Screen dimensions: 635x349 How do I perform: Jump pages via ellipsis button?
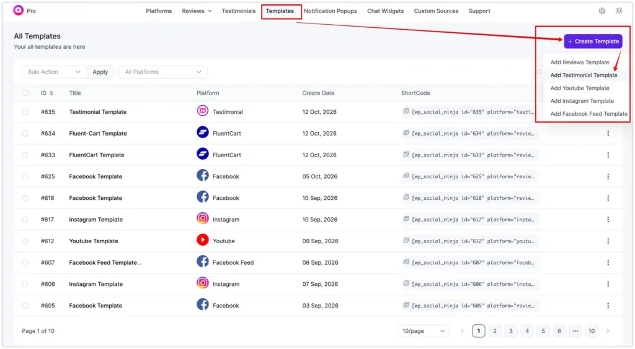click(x=575, y=331)
